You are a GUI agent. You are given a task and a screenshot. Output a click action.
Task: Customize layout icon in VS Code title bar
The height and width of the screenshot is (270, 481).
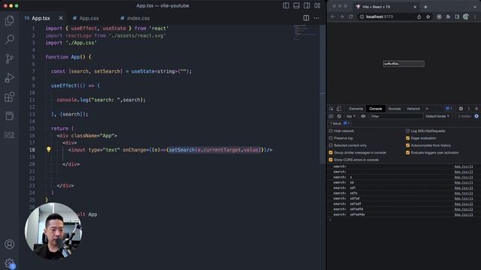317,5
